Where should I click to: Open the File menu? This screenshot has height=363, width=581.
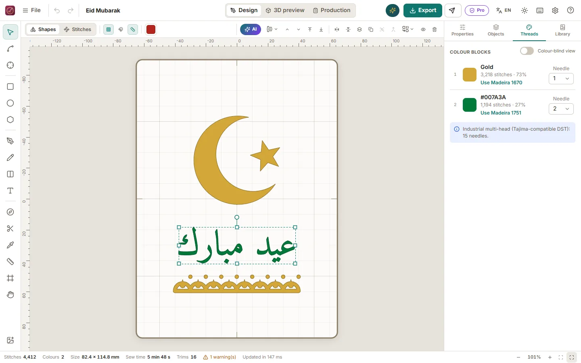pyautogui.click(x=31, y=10)
